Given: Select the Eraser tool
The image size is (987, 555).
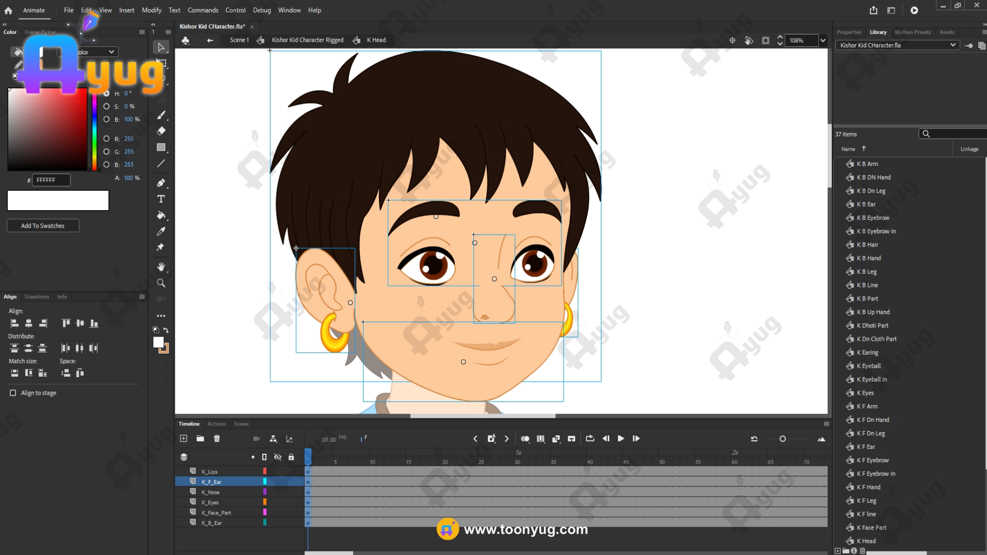Looking at the screenshot, I should click(x=161, y=131).
